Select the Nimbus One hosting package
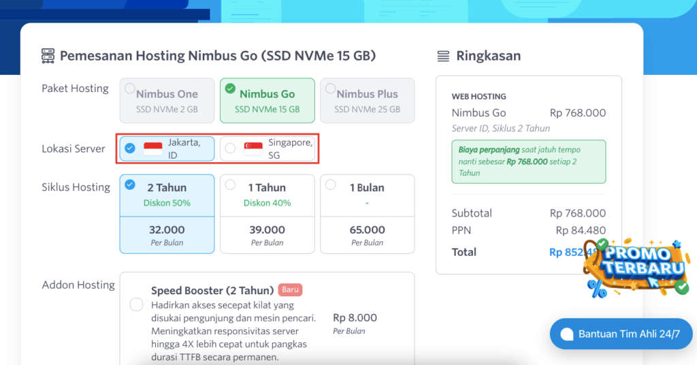 click(x=167, y=101)
